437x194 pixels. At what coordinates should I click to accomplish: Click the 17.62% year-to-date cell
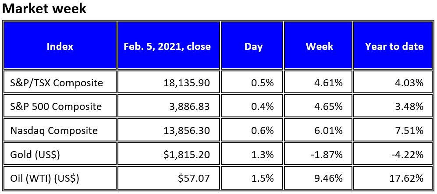(409, 178)
